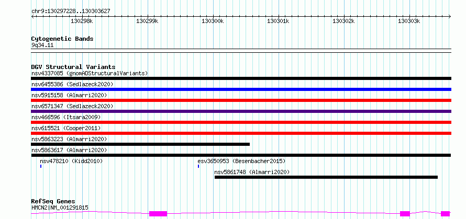Screen dimensions: 466x219
Task: Click the right arrowhead of the ruler
Action: coord(450,17)
